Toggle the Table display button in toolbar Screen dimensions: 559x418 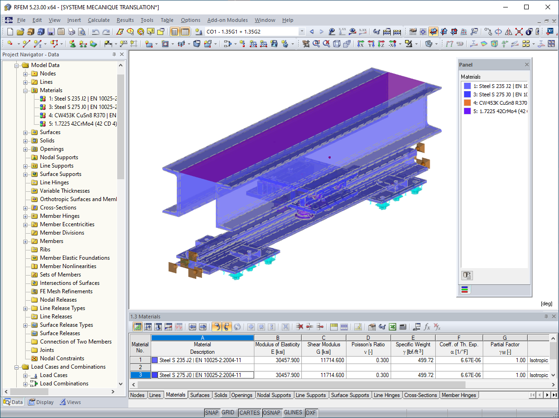point(185,32)
